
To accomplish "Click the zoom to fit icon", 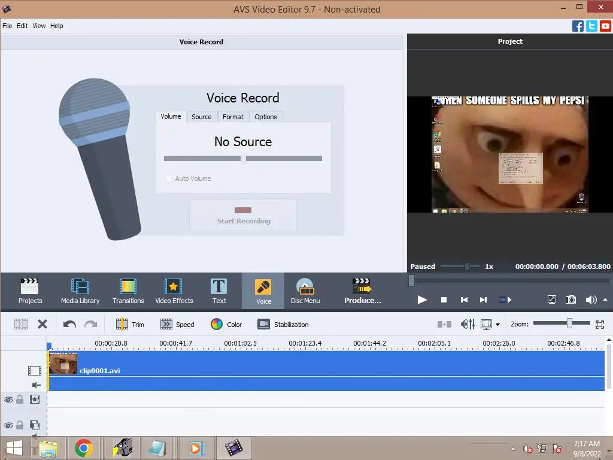I will [600, 324].
